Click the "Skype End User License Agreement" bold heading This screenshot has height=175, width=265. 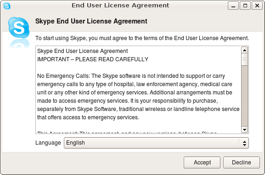91,21
